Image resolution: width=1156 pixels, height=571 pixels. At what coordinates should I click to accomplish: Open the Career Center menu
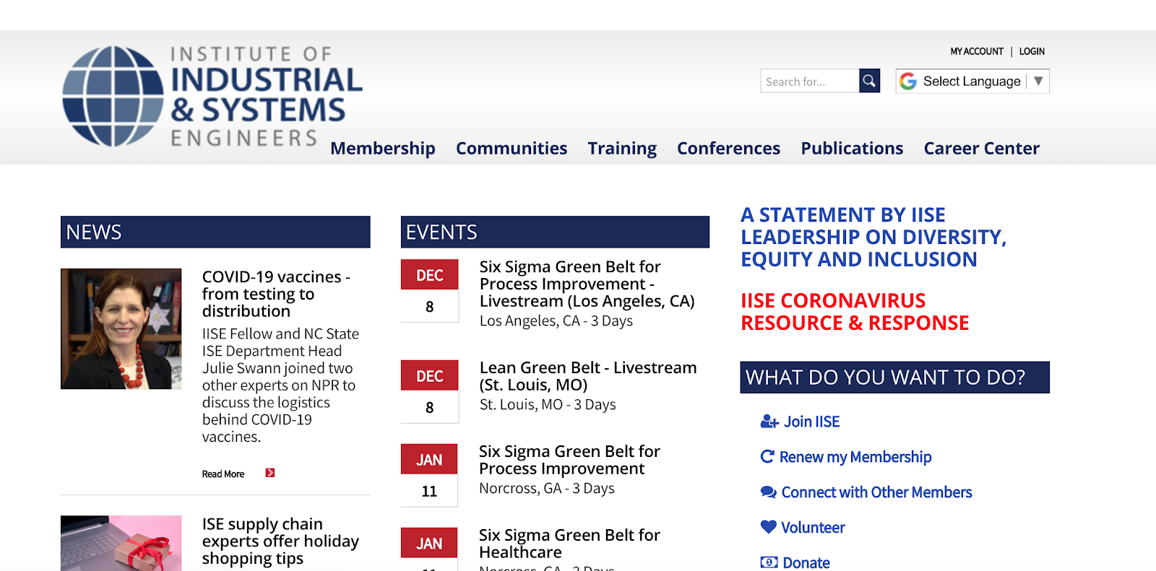[981, 148]
